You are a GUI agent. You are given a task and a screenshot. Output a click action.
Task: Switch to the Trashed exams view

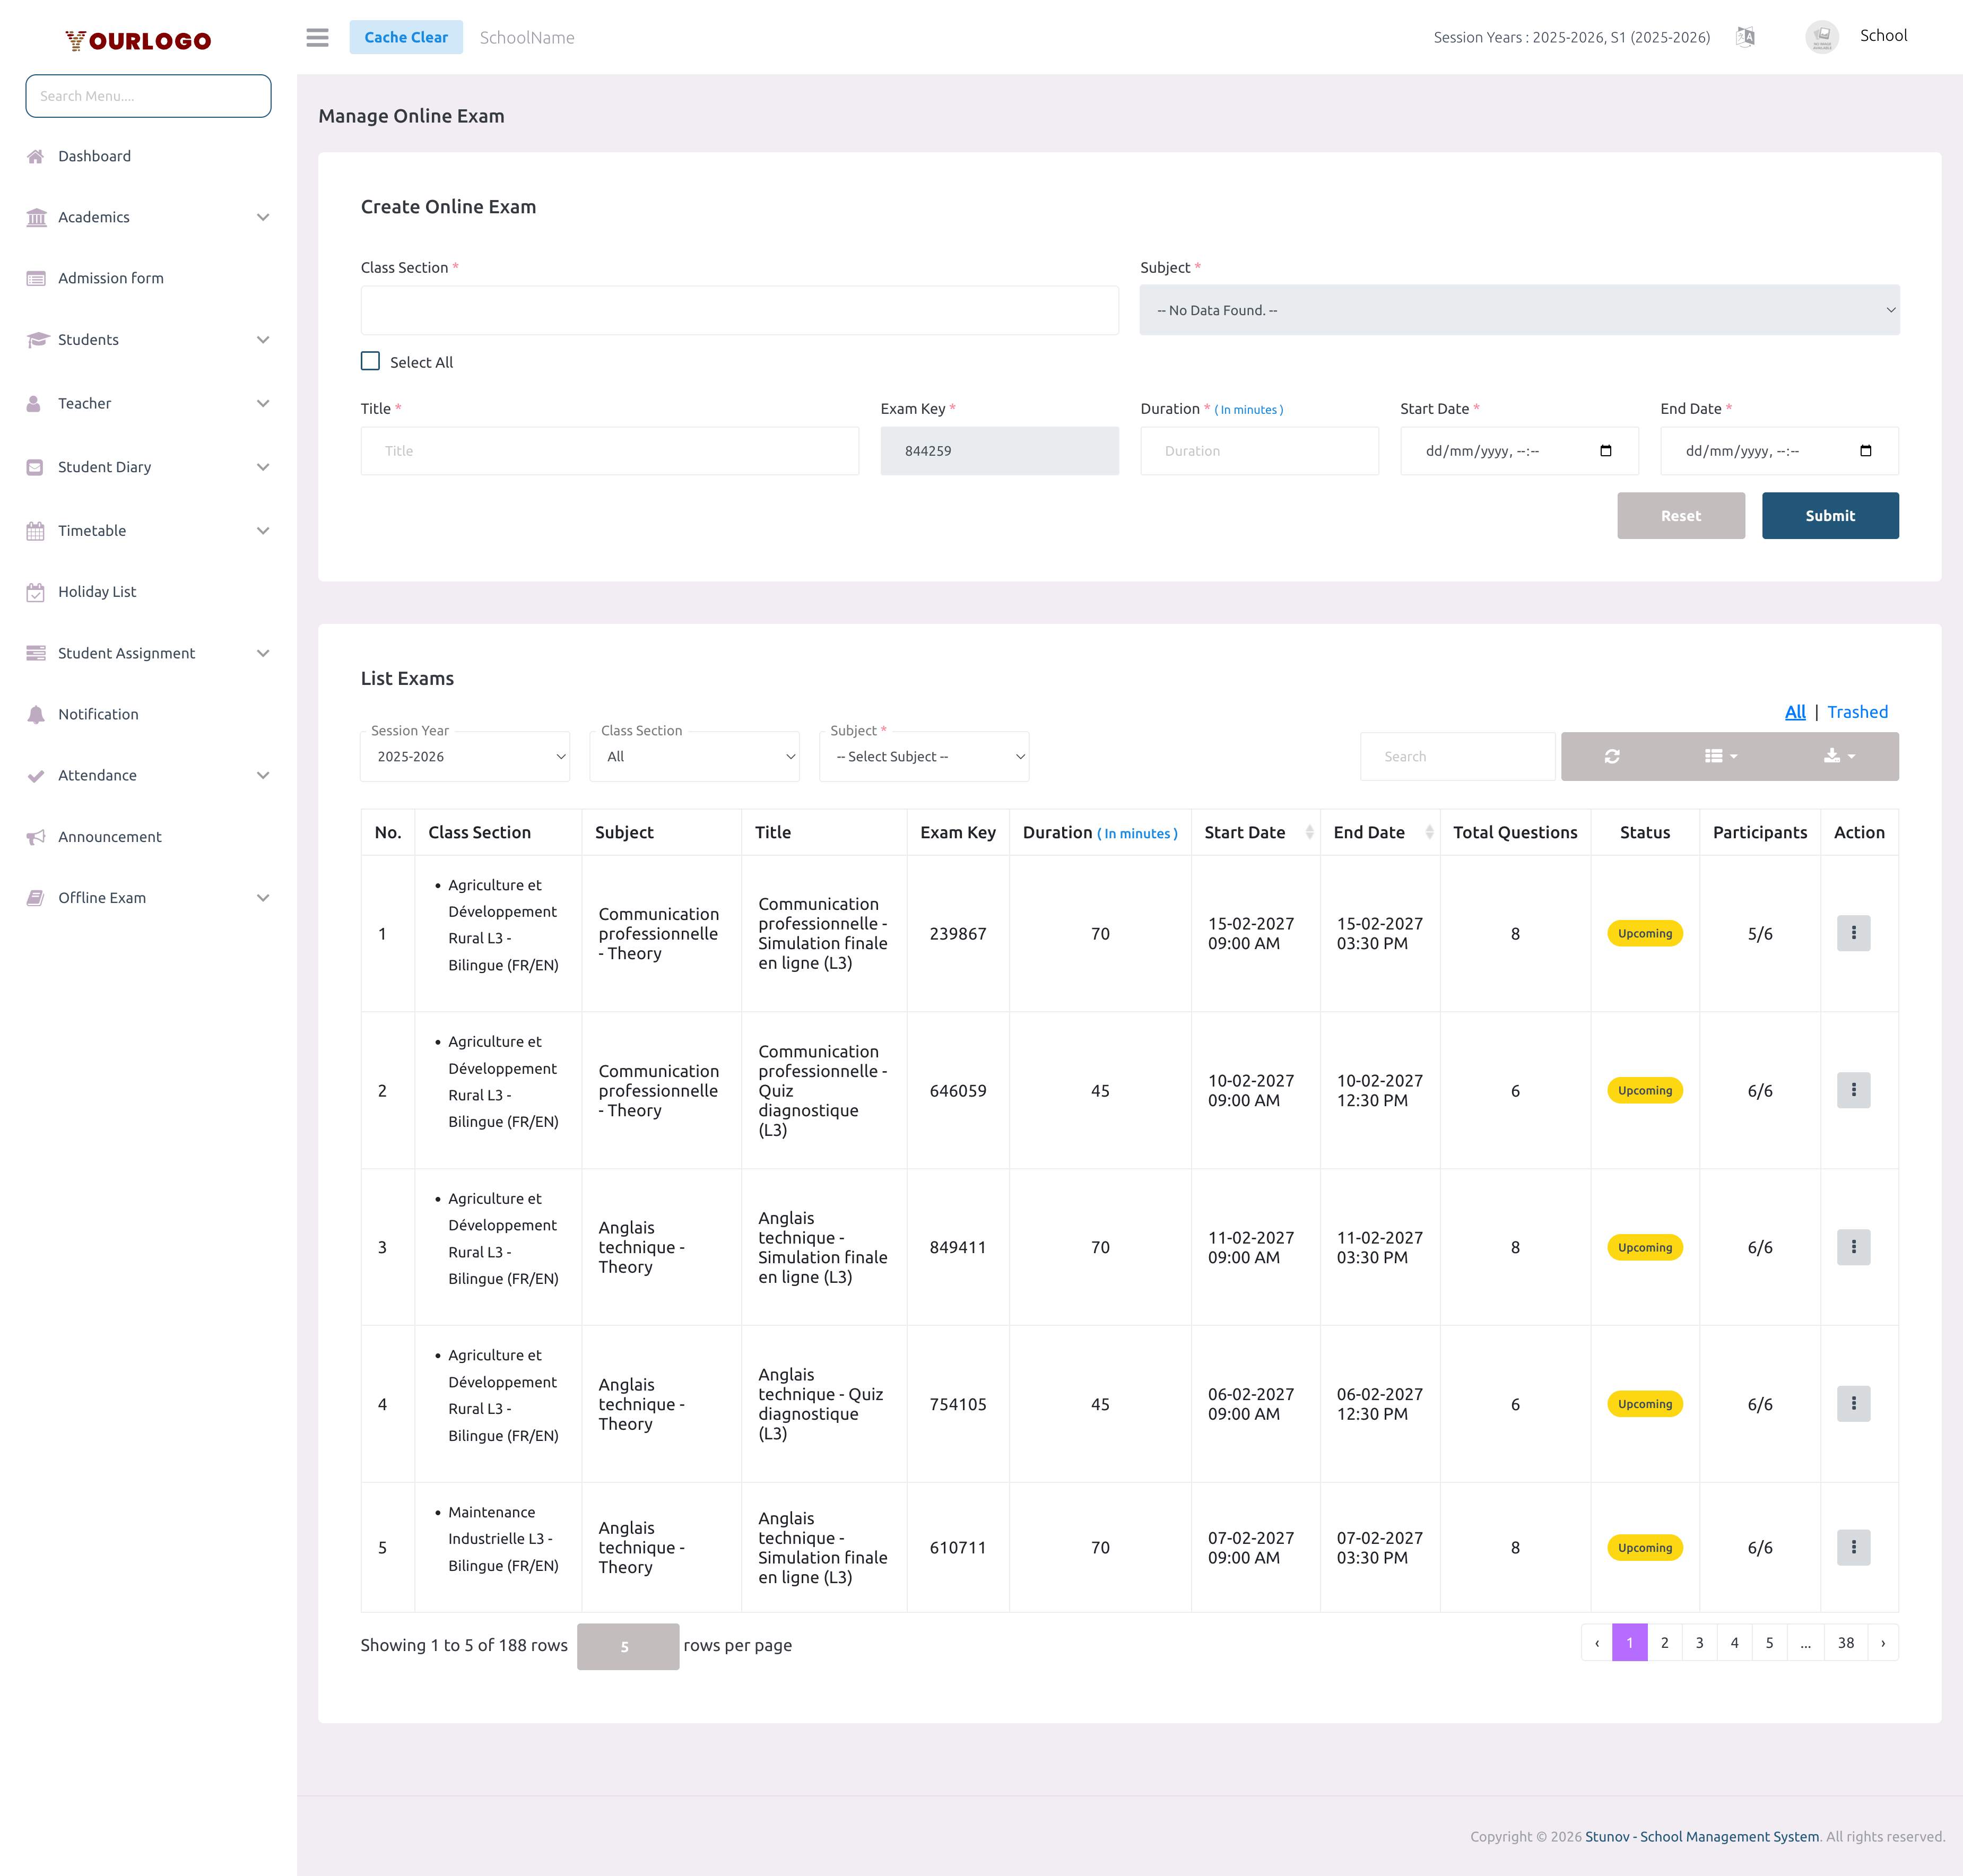pos(1857,711)
